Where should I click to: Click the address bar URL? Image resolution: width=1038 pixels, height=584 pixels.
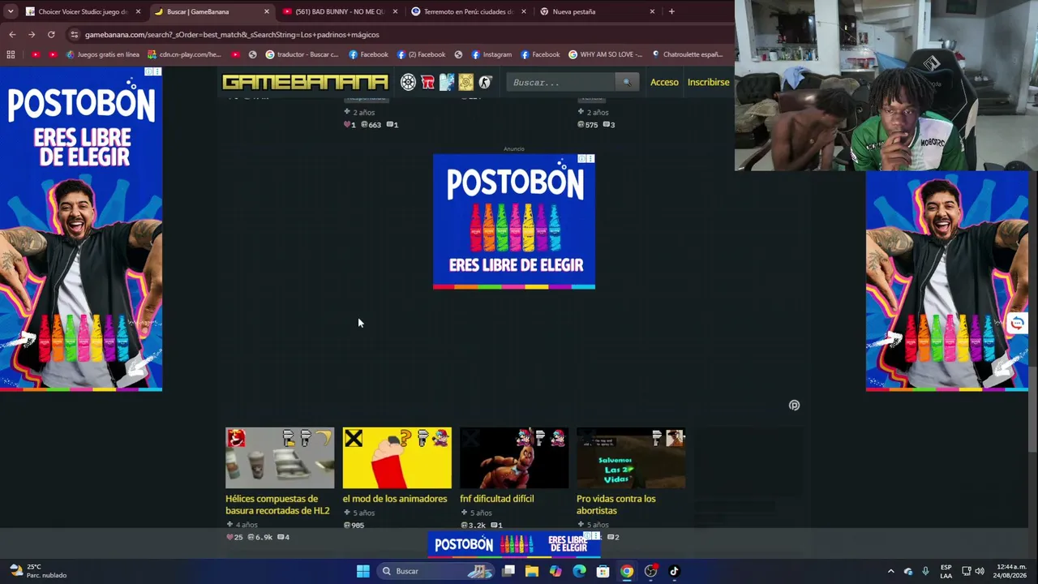tap(232, 35)
